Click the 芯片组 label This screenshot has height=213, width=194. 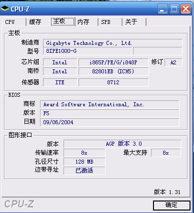pyautogui.click(x=30, y=62)
